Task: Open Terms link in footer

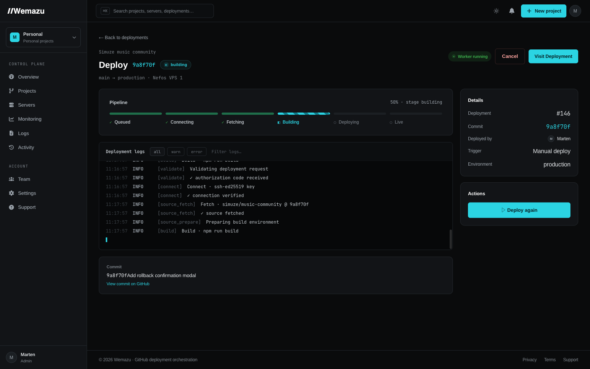Action: click(550, 360)
